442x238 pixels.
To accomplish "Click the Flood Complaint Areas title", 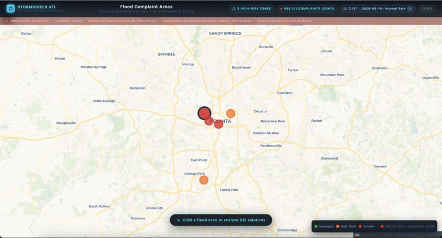I will coord(146,7).
